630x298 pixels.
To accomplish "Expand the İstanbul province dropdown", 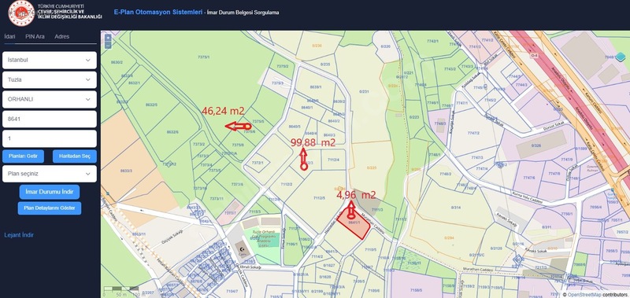I will (50, 61).
